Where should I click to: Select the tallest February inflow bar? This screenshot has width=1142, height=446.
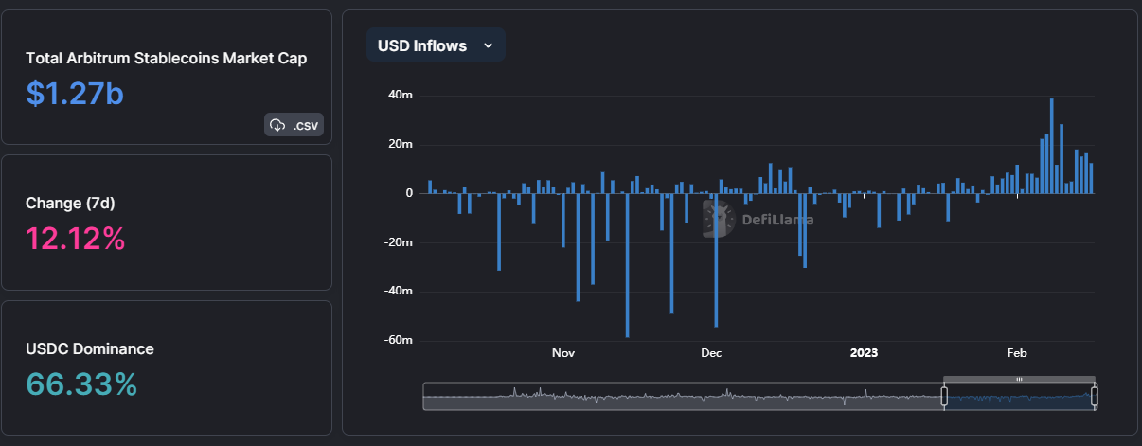[x=1052, y=146]
